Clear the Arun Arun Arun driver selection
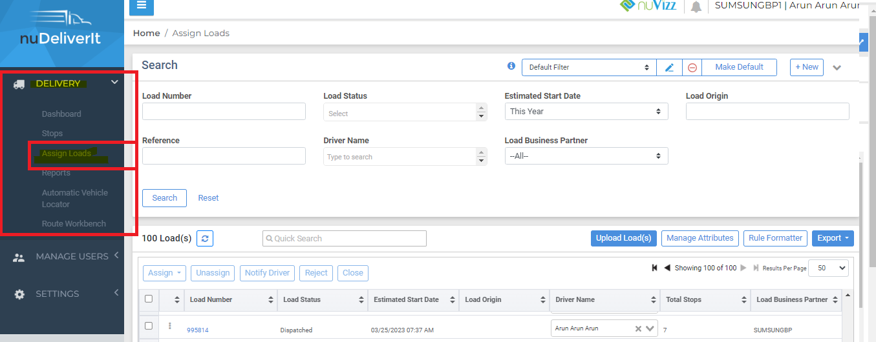876x342 pixels. click(638, 328)
